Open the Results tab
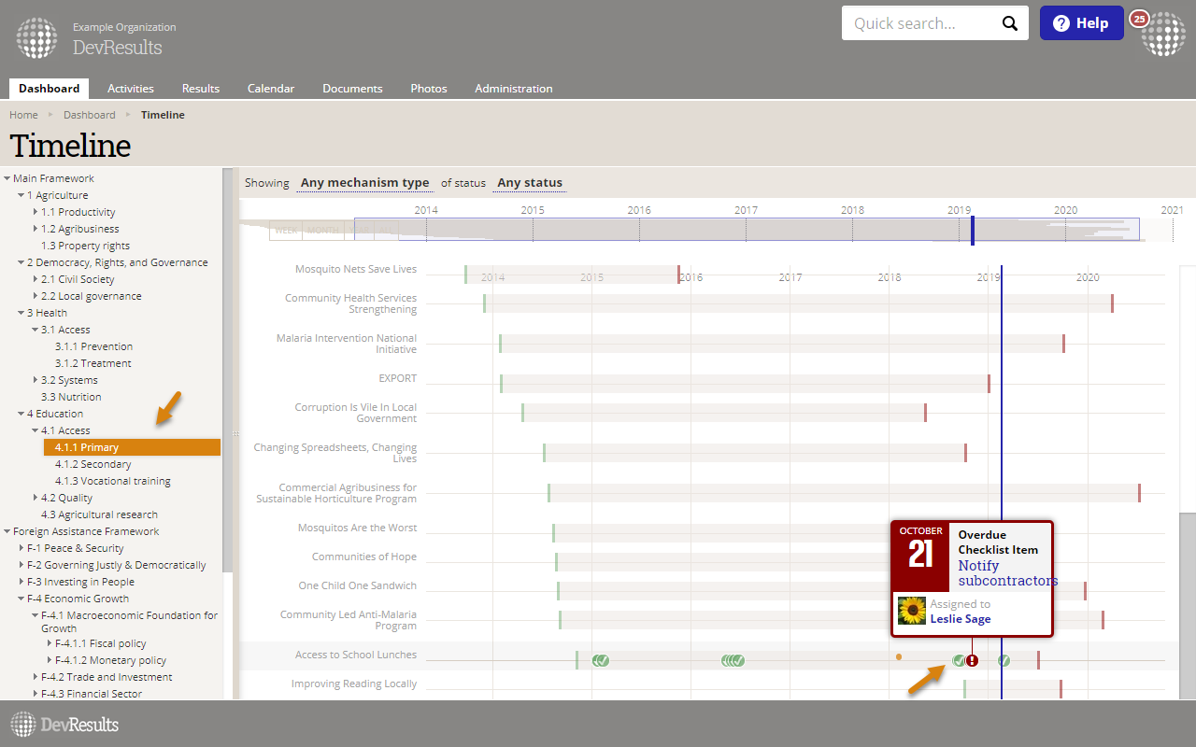The height and width of the screenshot is (747, 1196). point(201,89)
